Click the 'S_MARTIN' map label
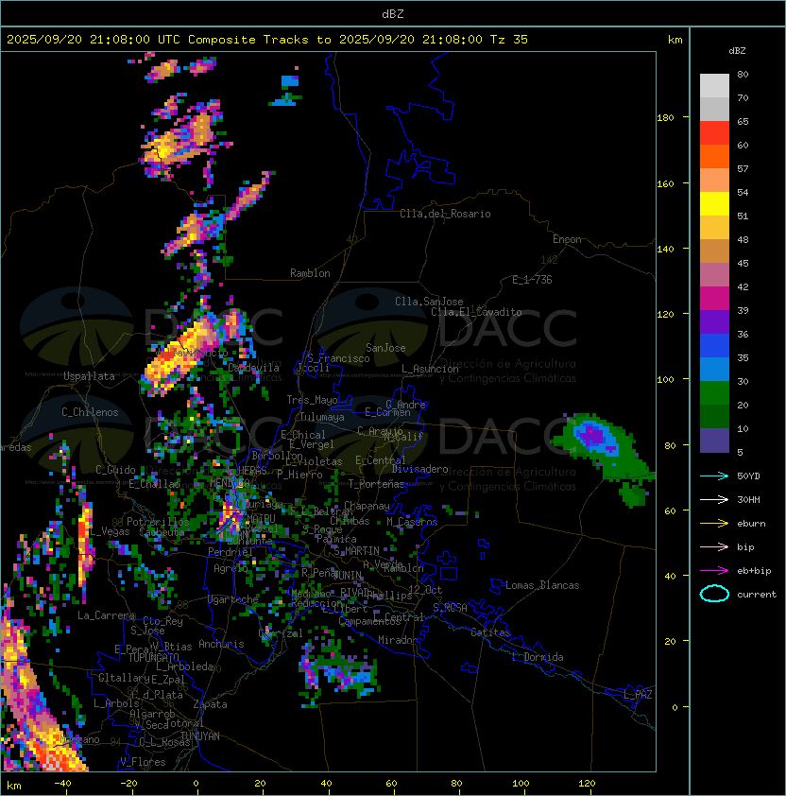This screenshot has width=786, height=796. tap(356, 551)
